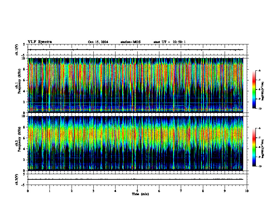This screenshot has height=214, width=278.
Task: Click the "Time (min)" axis title
Action: [140, 194]
